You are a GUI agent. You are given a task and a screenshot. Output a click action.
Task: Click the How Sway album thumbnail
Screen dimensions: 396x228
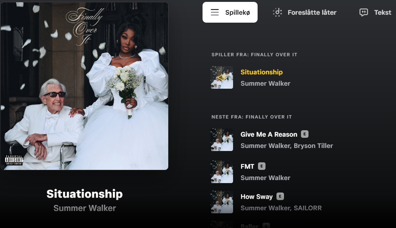[222, 202]
